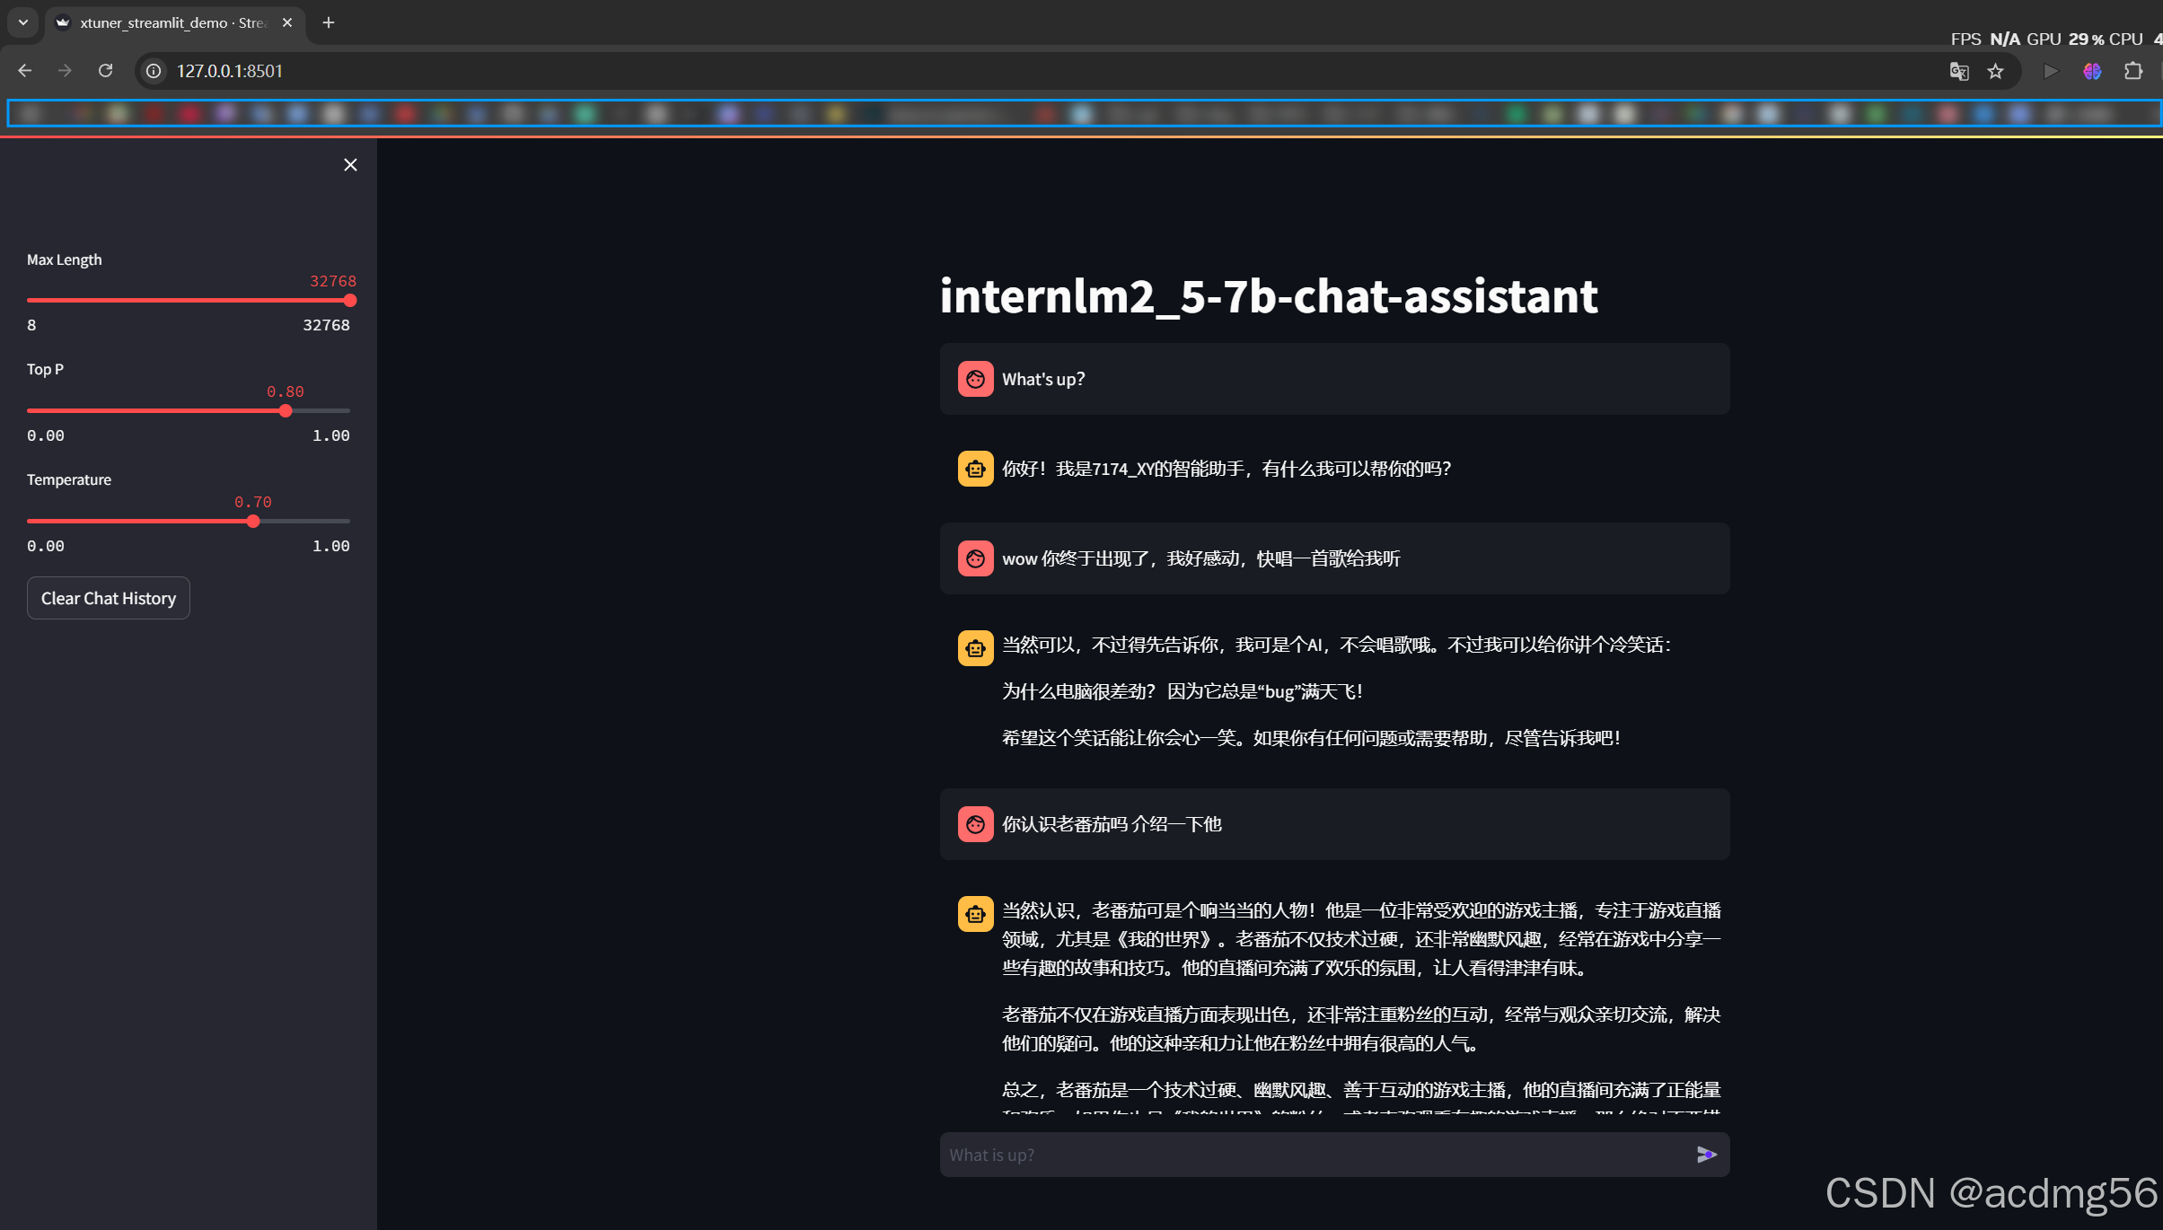Click the Top P slider handle
Image resolution: width=2163 pixels, height=1230 pixels.
pyautogui.click(x=286, y=411)
